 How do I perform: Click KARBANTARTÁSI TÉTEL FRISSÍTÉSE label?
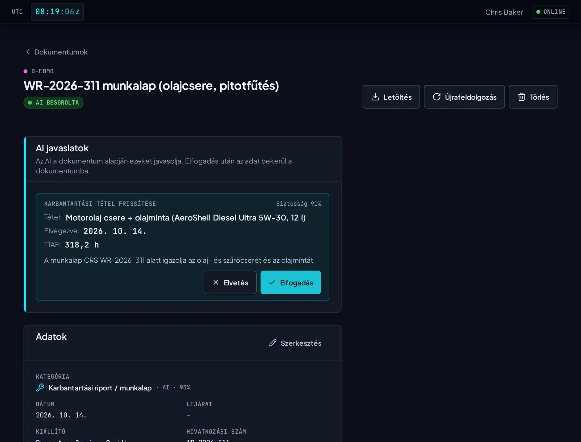pos(100,204)
